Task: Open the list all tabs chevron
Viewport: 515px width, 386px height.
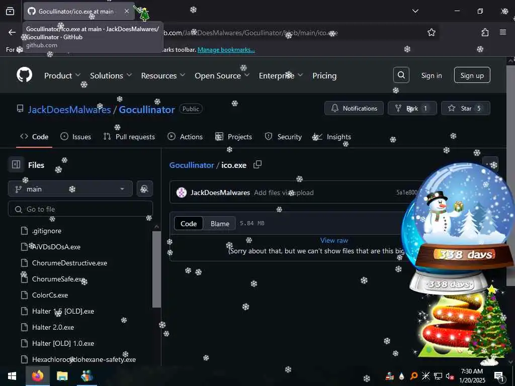Action: click(415, 11)
